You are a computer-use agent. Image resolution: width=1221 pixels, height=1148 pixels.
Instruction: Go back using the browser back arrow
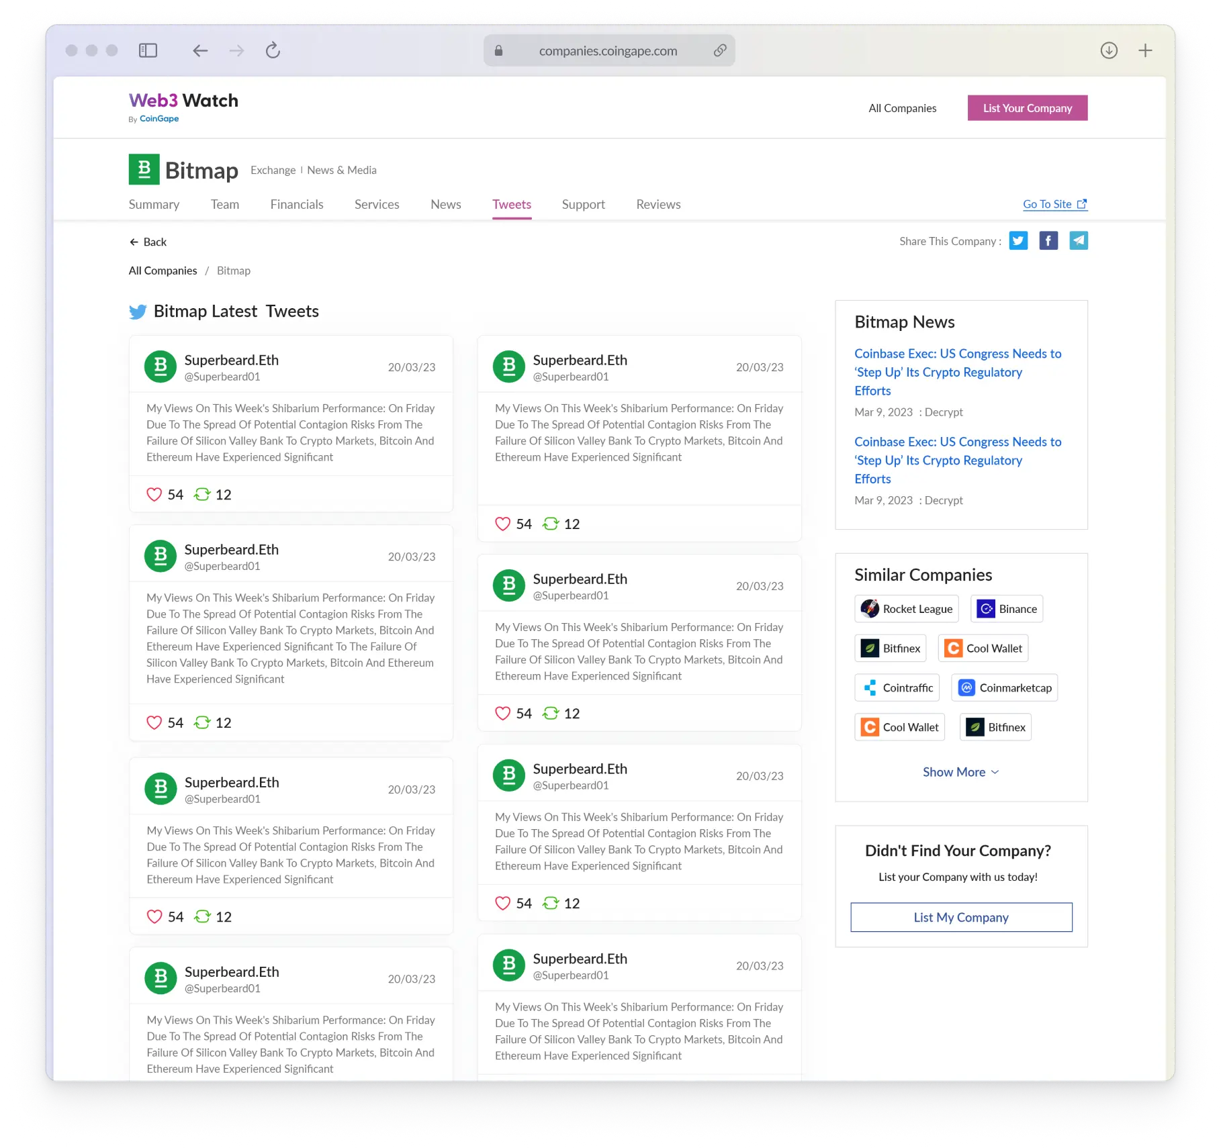point(200,50)
